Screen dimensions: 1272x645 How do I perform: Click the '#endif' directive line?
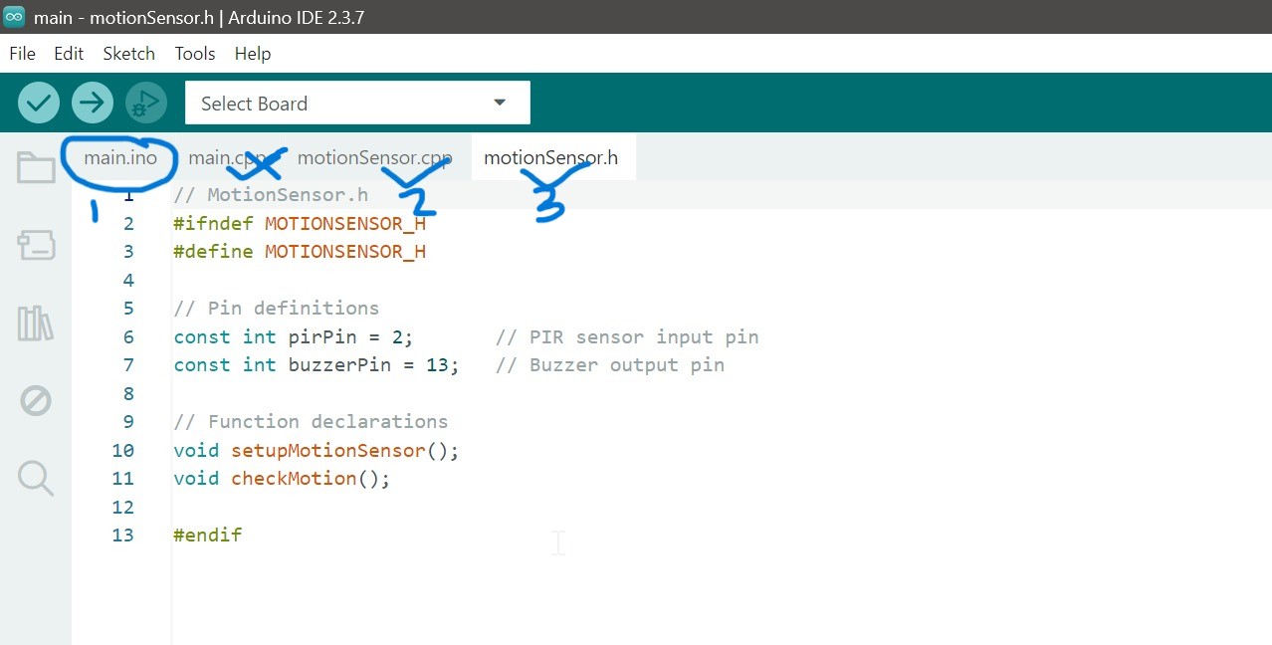coord(207,536)
